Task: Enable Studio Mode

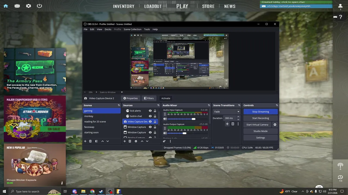Action: 260,131
